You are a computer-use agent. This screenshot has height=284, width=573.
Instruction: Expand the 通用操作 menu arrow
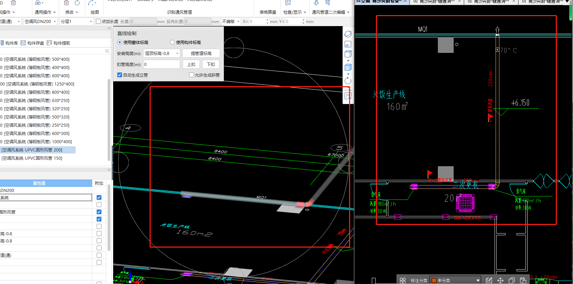55,12
